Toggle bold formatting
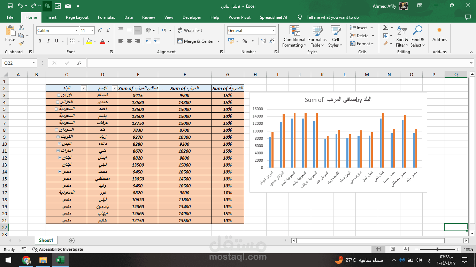Image resolution: width=476 pixels, height=267 pixels. [40, 41]
